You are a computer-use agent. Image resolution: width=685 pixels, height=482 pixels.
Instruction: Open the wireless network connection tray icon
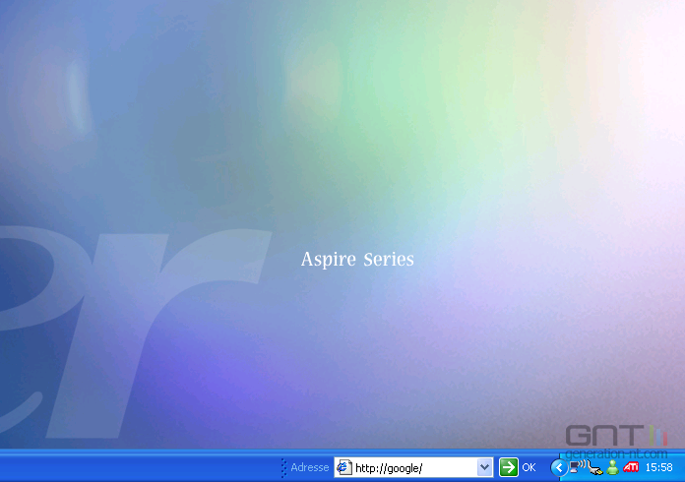click(x=577, y=467)
